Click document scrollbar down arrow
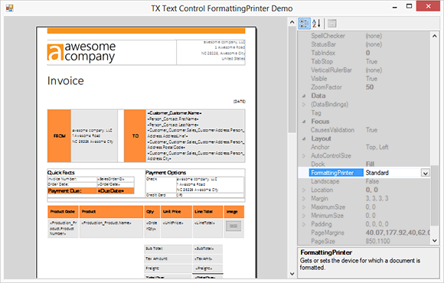444x283 pixels. 292,274
